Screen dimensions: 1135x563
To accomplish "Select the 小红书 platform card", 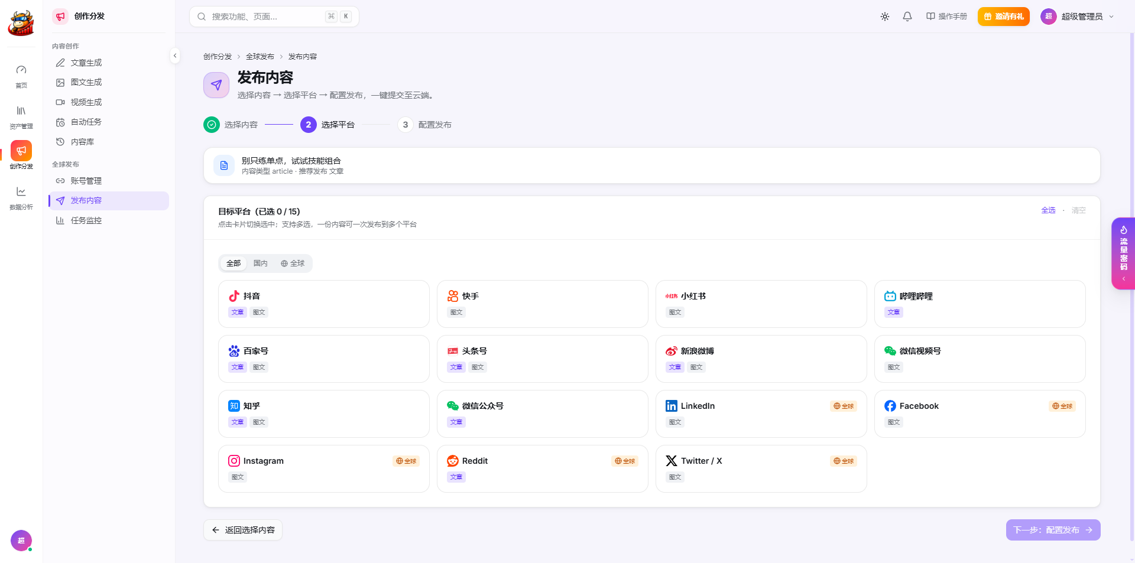I will (x=761, y=304).
